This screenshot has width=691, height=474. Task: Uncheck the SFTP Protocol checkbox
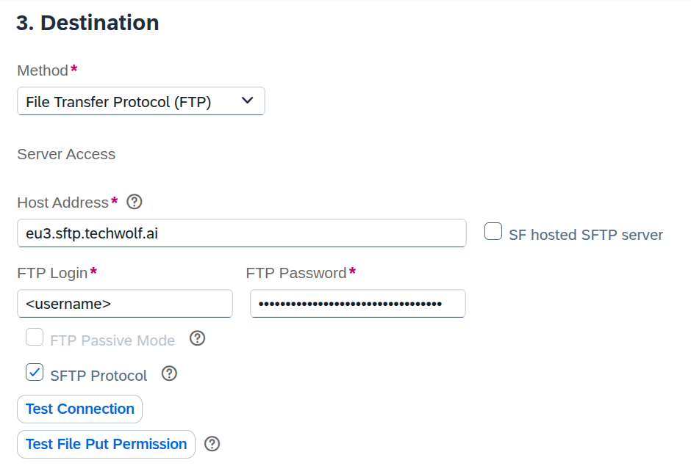[35, 373]
